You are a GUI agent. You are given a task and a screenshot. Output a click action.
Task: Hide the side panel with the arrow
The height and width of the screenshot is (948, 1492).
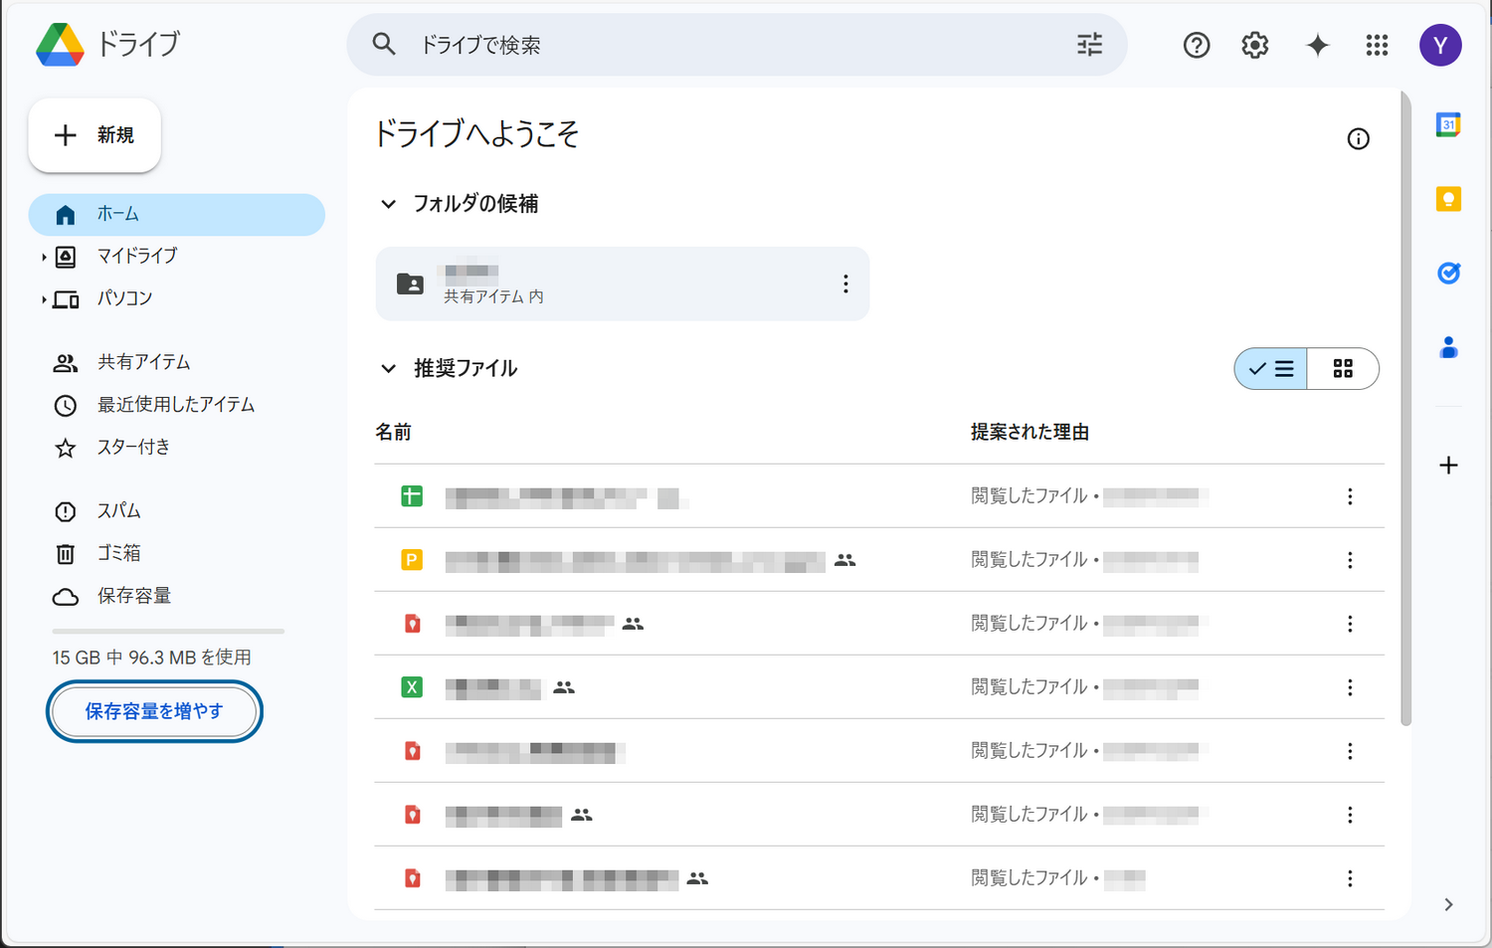1449,904
